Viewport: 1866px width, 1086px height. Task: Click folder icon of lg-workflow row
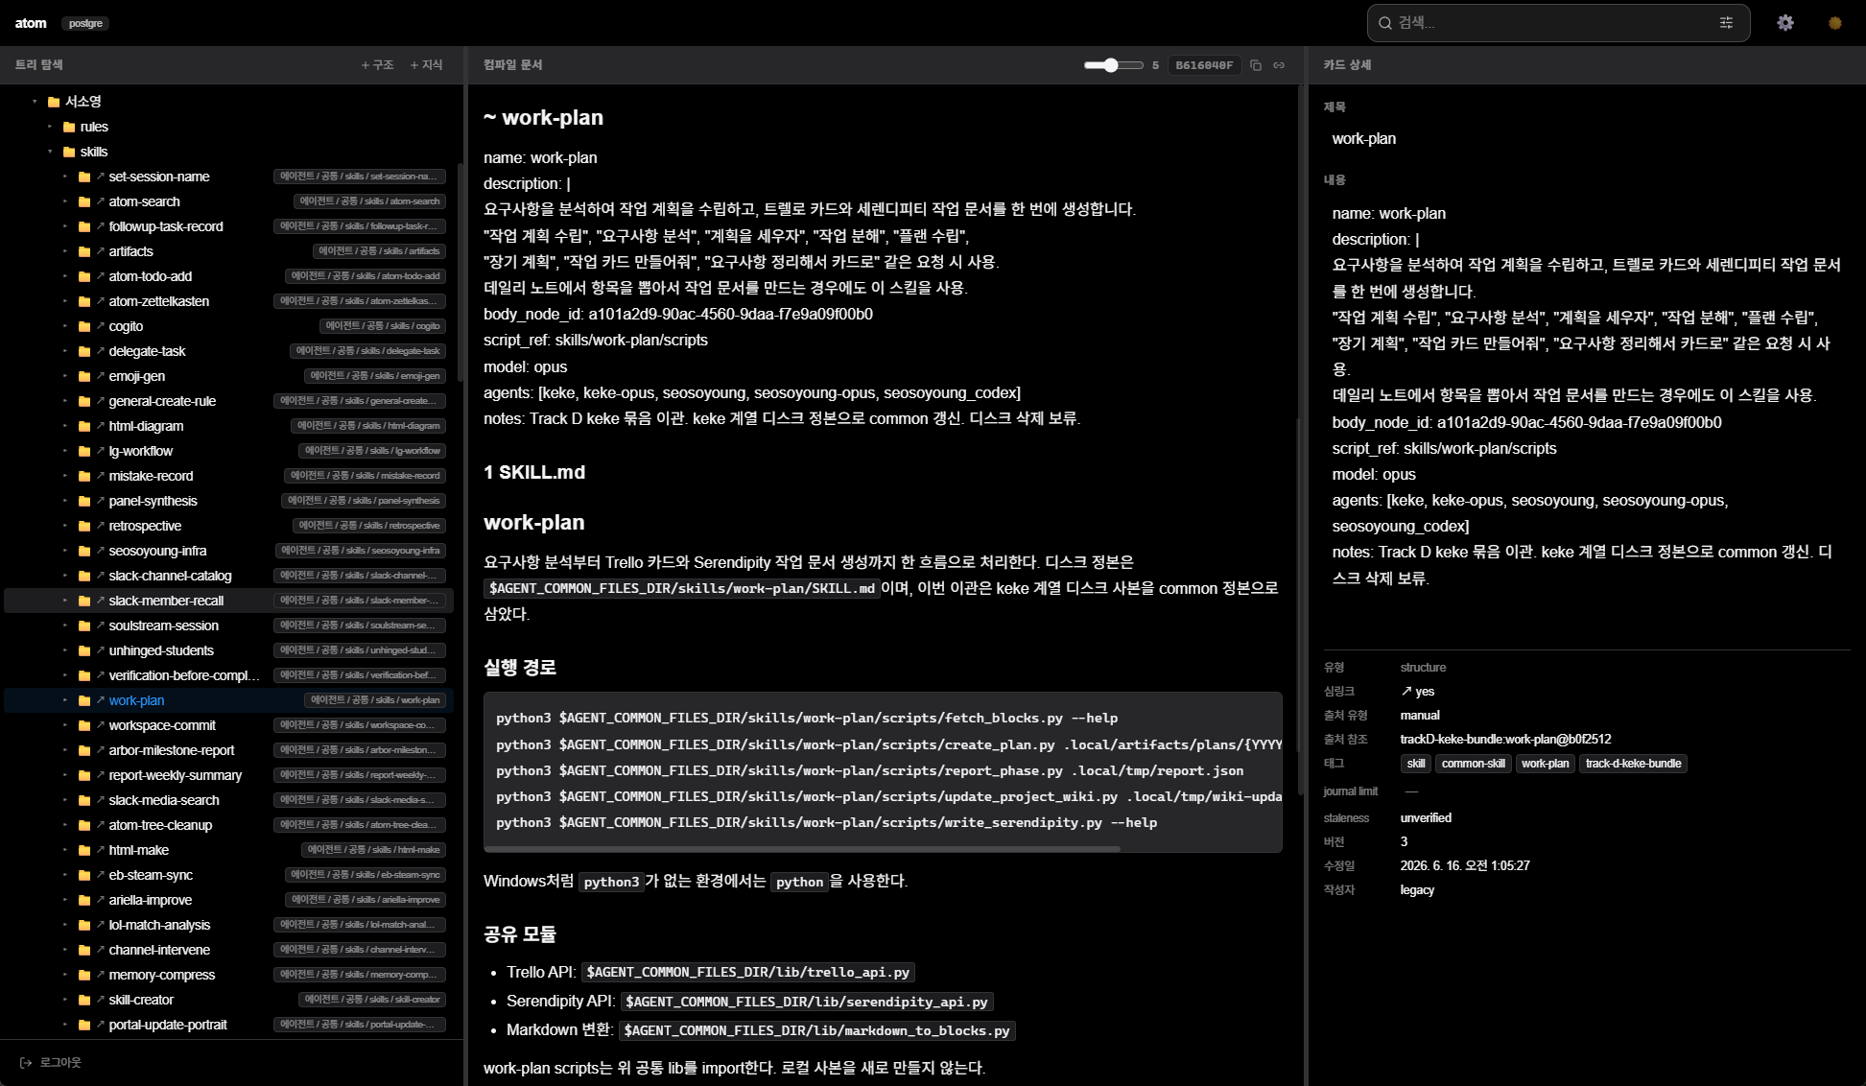pos(84,451)
